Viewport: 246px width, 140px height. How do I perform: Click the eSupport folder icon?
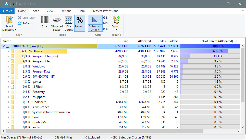point(13,97)
